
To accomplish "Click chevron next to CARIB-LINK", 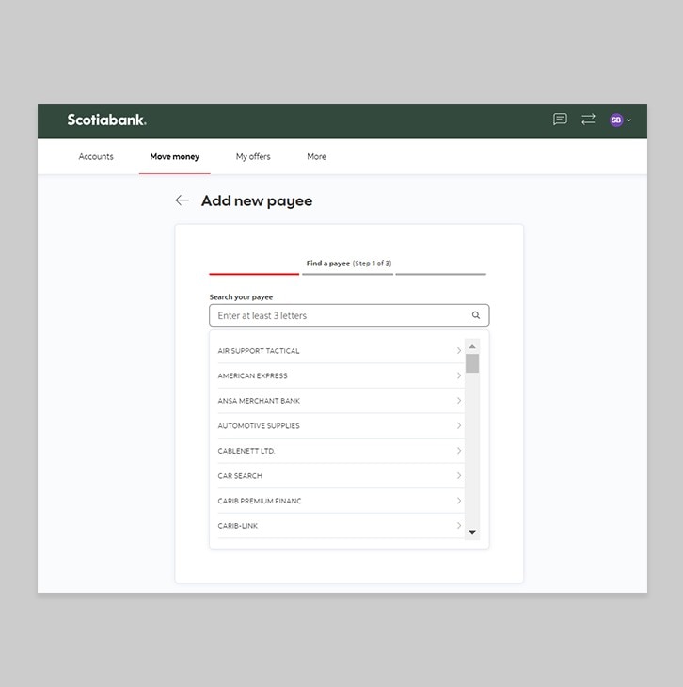I will point(459,525).
